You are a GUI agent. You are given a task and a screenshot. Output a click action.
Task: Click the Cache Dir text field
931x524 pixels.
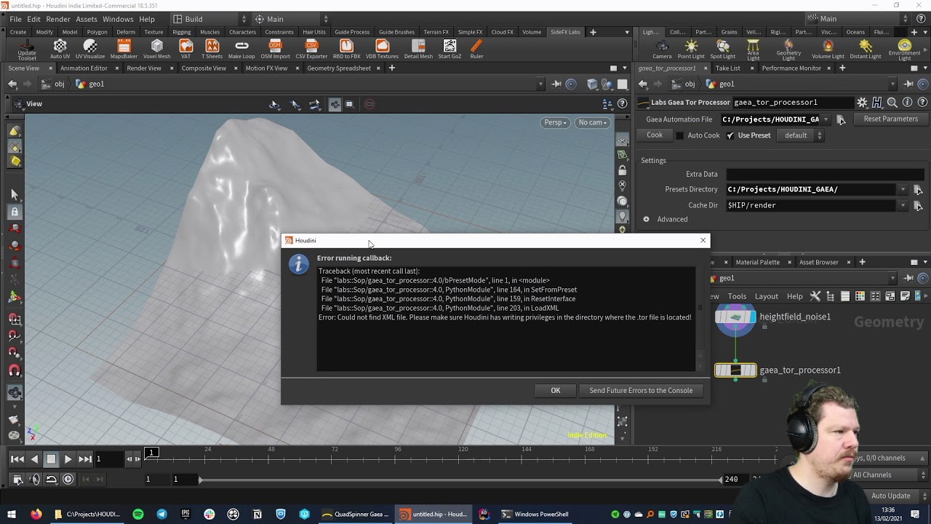point(812,205)
